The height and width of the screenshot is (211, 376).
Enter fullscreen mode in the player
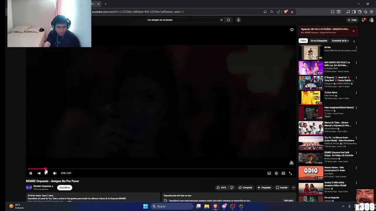[x=290, y=173]
